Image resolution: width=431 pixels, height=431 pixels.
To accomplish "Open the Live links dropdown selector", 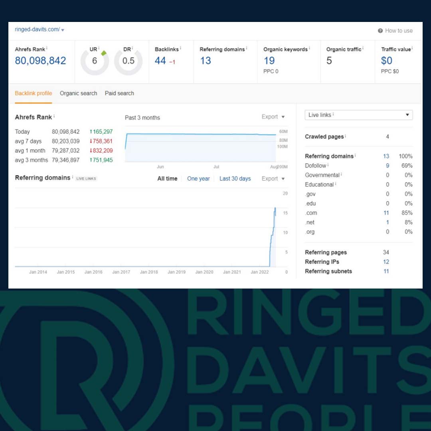I will [358, 115].
